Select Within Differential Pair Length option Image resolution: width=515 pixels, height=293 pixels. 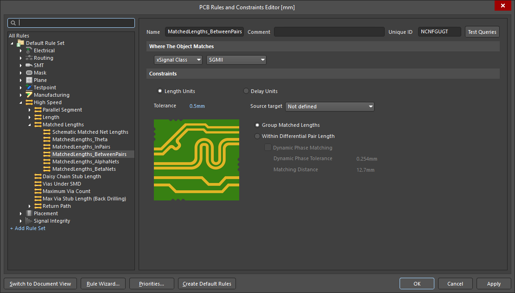tap(257, 136)
